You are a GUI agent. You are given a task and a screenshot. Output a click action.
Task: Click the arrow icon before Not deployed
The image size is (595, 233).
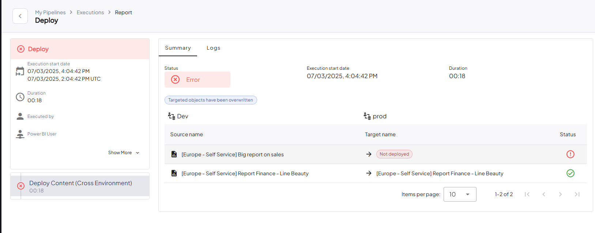[x=369, y=154]
